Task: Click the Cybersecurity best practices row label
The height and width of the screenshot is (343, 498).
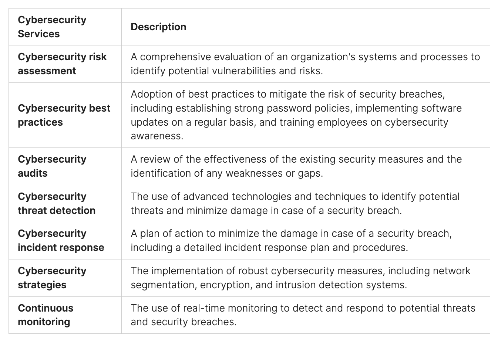Action: point(64,115)
